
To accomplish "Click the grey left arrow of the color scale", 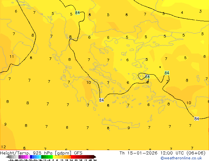I will 8,157.
